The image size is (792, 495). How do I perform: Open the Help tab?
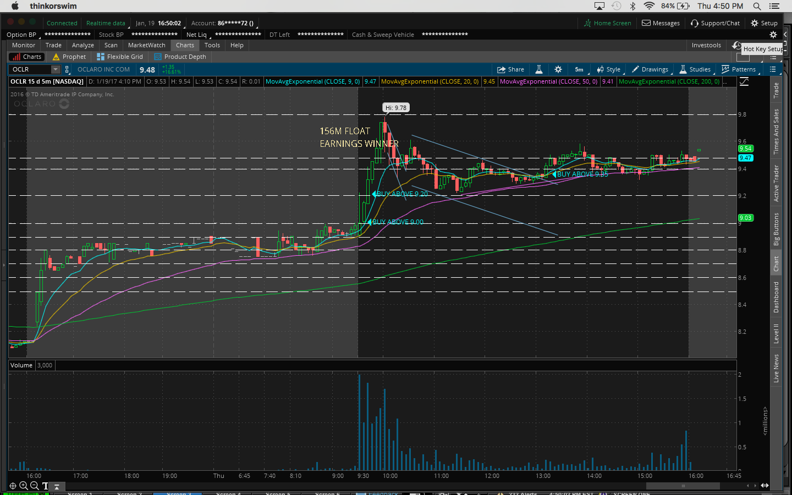[237, 45]
